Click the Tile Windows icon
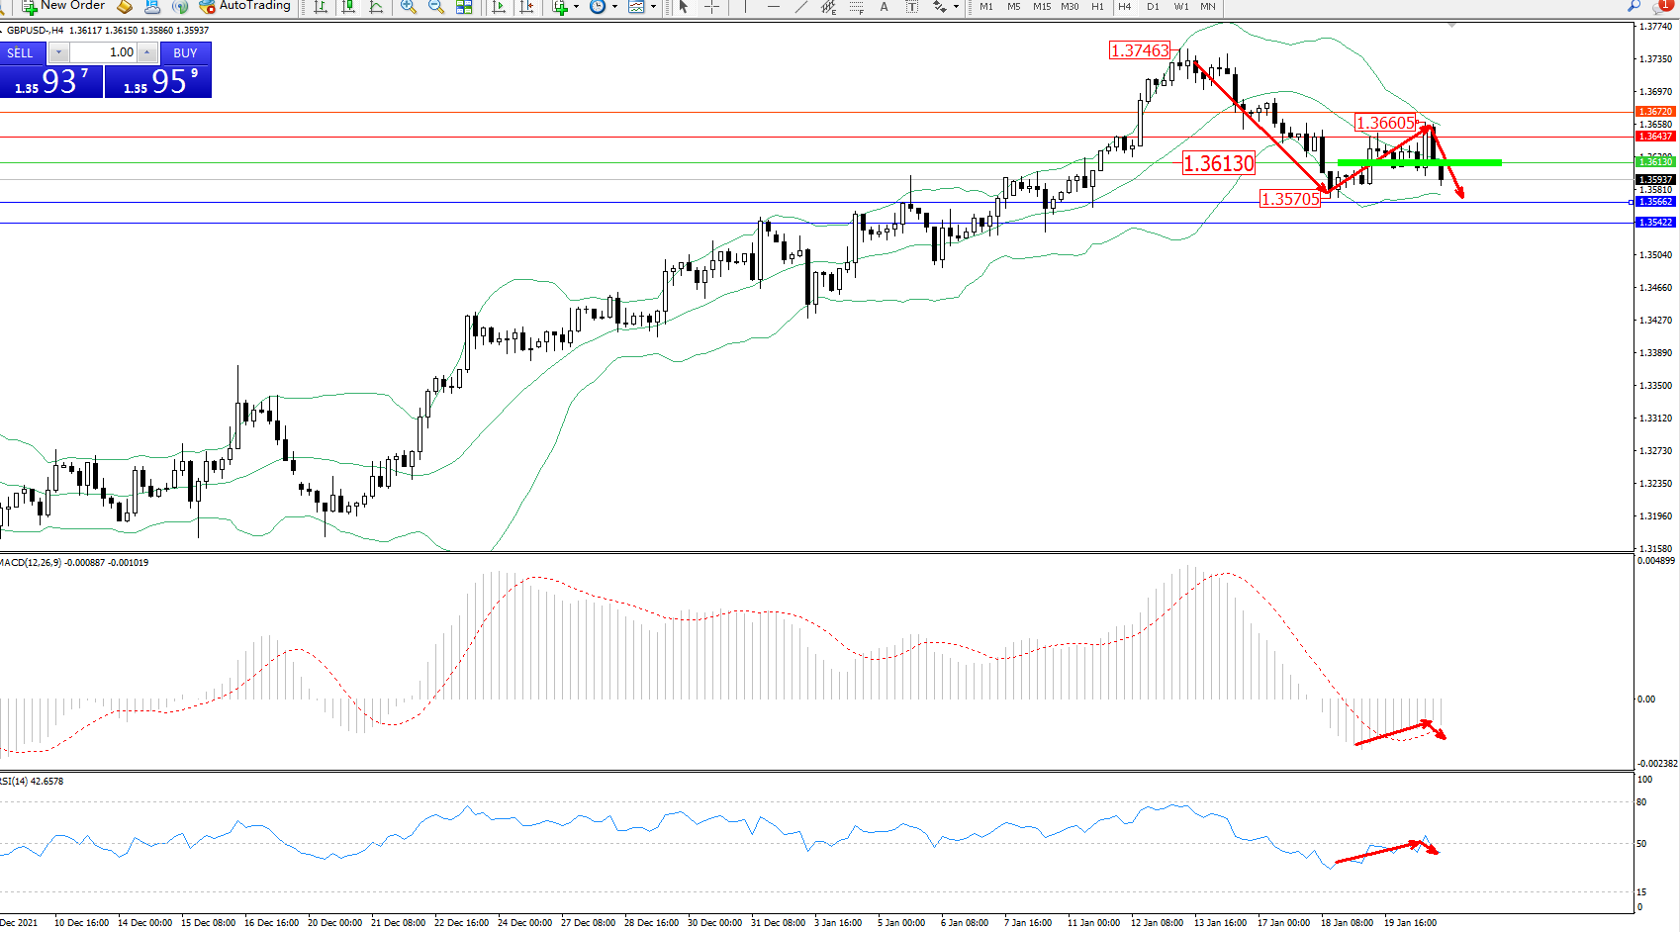This screenshot has width=1680, height=932. pyautogui.click(x=464, y=7)
